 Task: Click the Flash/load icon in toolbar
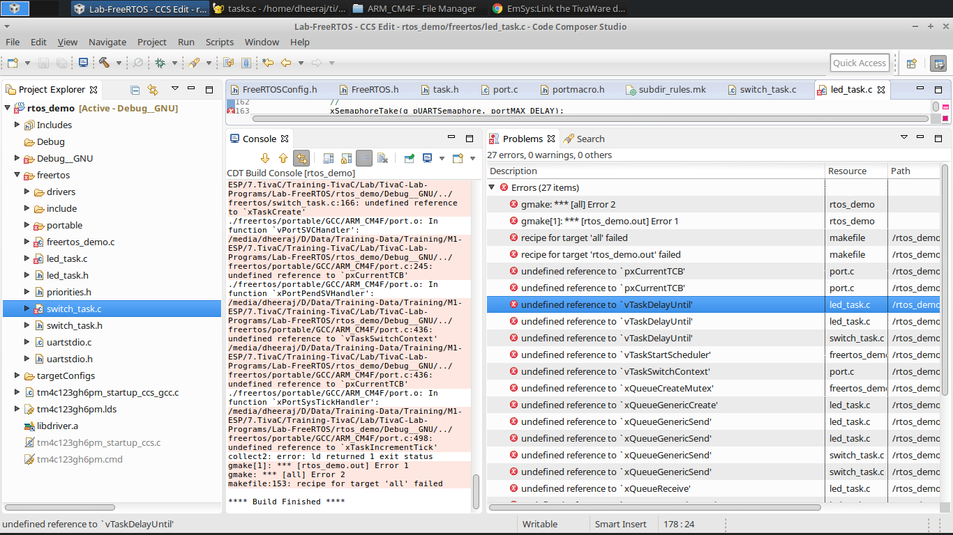(x=194, y=63)
